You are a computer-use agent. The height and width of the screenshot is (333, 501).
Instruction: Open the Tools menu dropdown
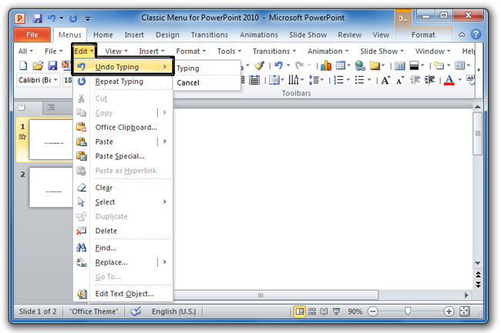(230, 52)
